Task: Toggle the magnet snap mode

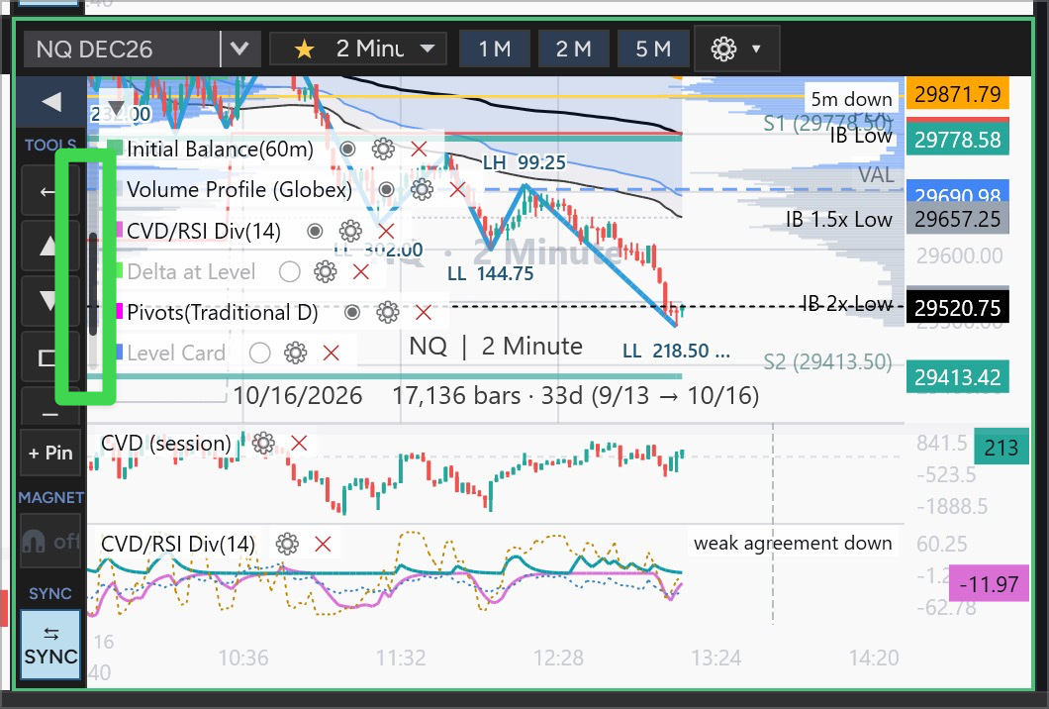Action: [50, 541]
